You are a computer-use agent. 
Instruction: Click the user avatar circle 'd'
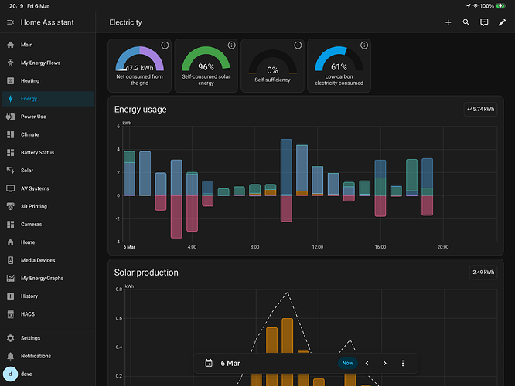[10, 374]
